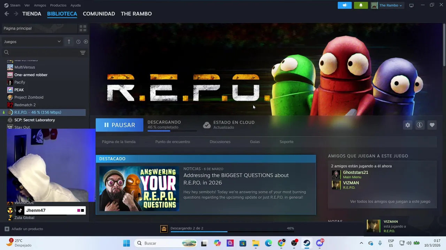Click the library search magnifier icon

coord(6,52)
